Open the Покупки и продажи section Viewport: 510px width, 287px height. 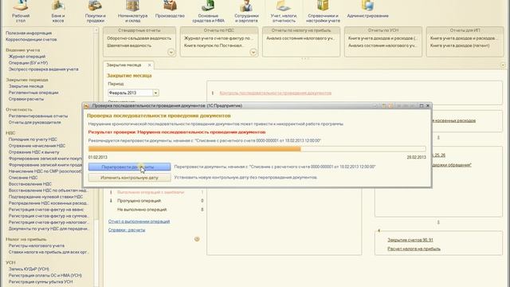(95, 12)
